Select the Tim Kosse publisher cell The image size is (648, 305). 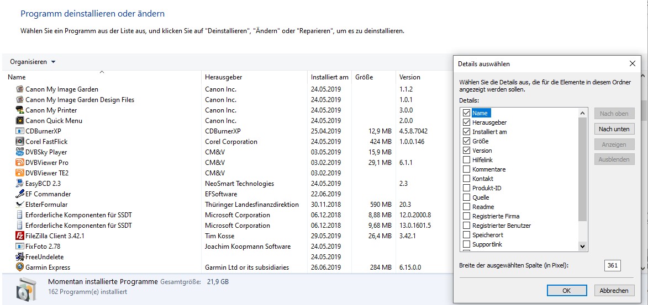tap(219, 236)
